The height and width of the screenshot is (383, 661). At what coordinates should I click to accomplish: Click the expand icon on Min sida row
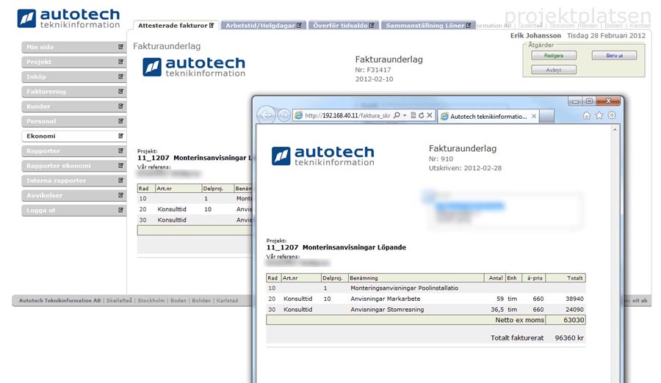click(120, 47)
